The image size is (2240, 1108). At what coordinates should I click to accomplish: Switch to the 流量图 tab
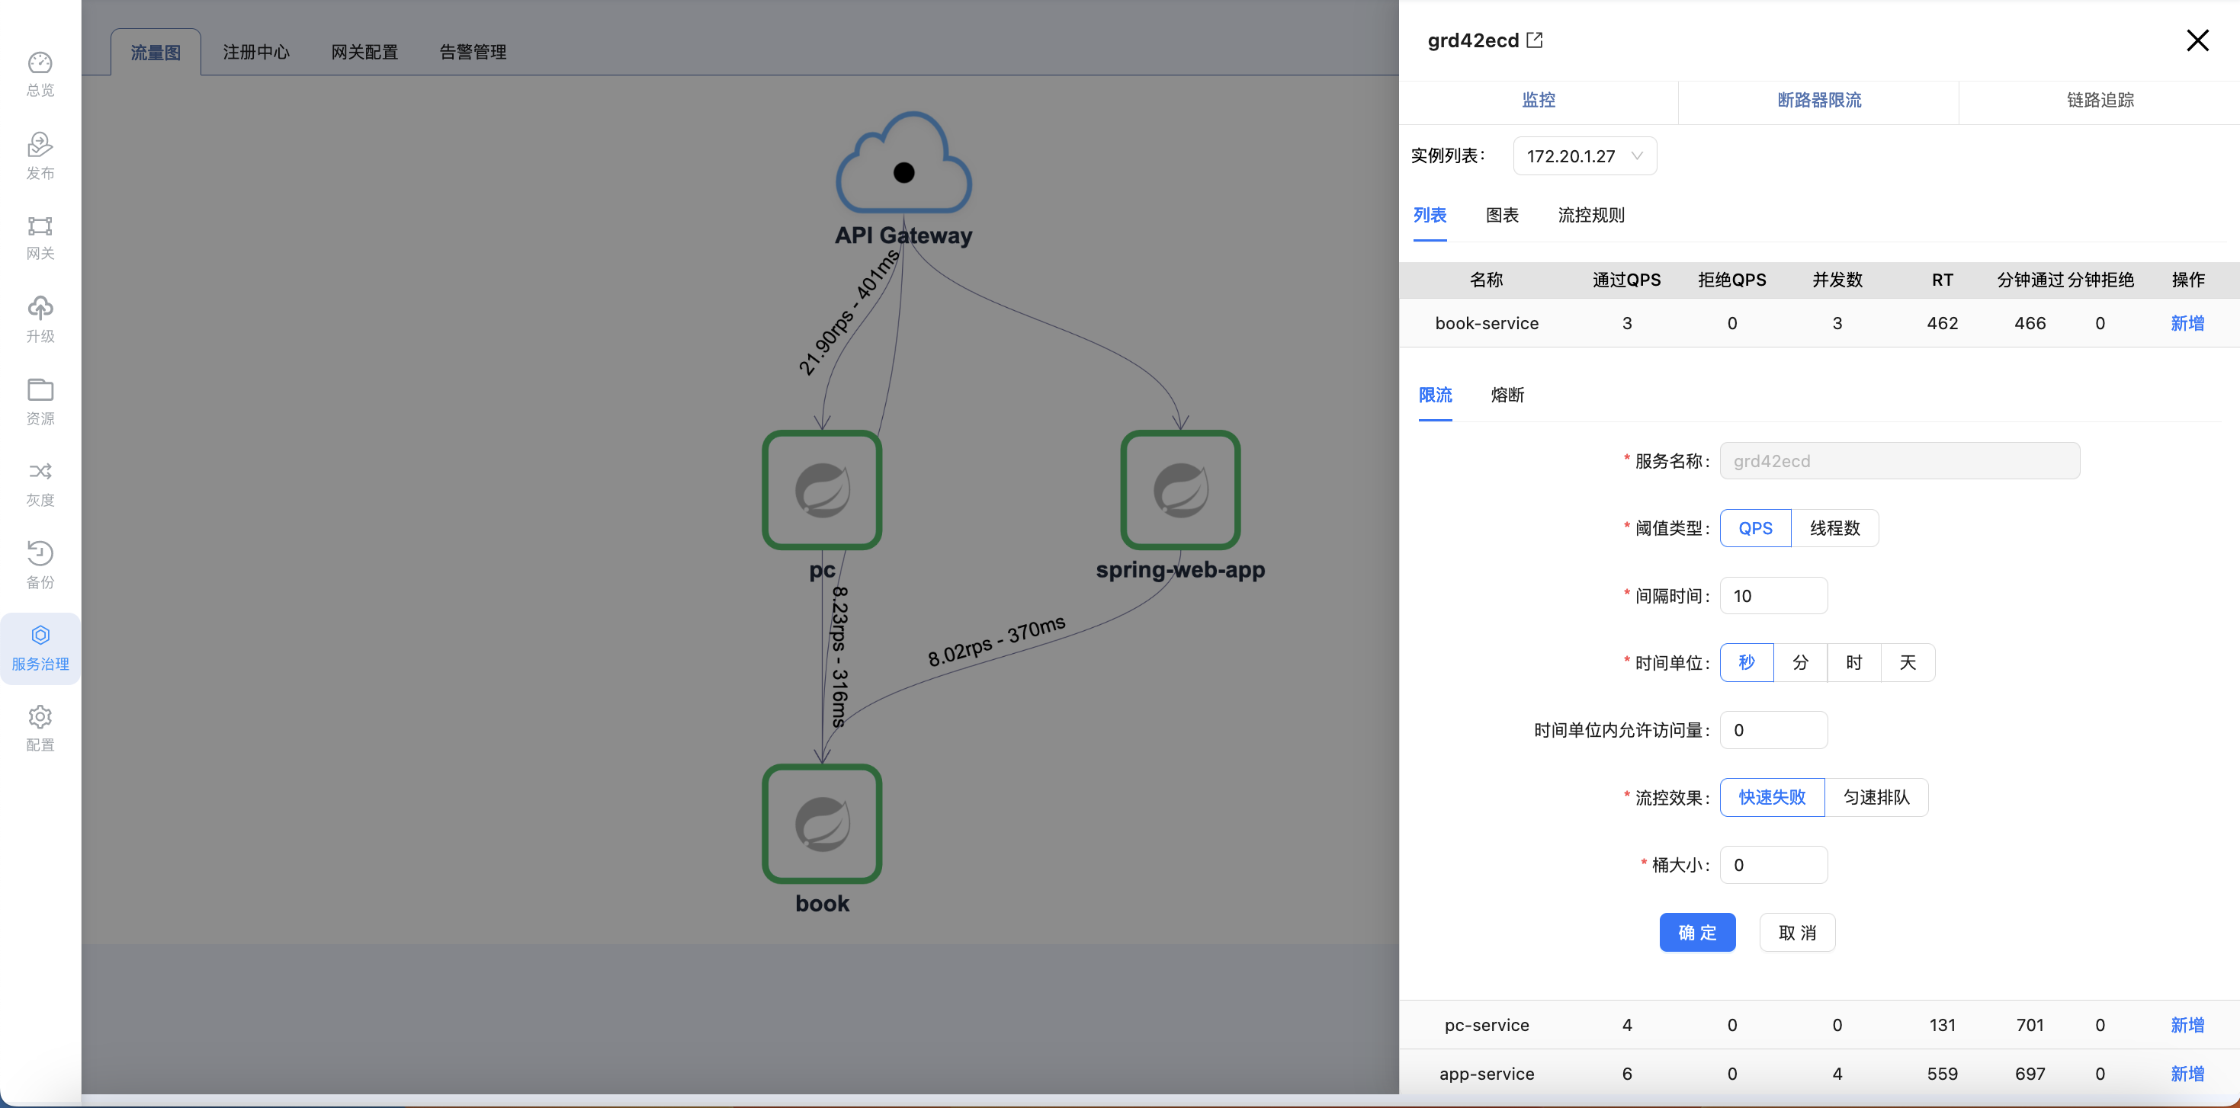[156, 52]
